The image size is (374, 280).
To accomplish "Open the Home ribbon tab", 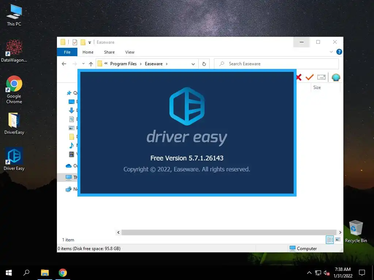I will [88, 52].
